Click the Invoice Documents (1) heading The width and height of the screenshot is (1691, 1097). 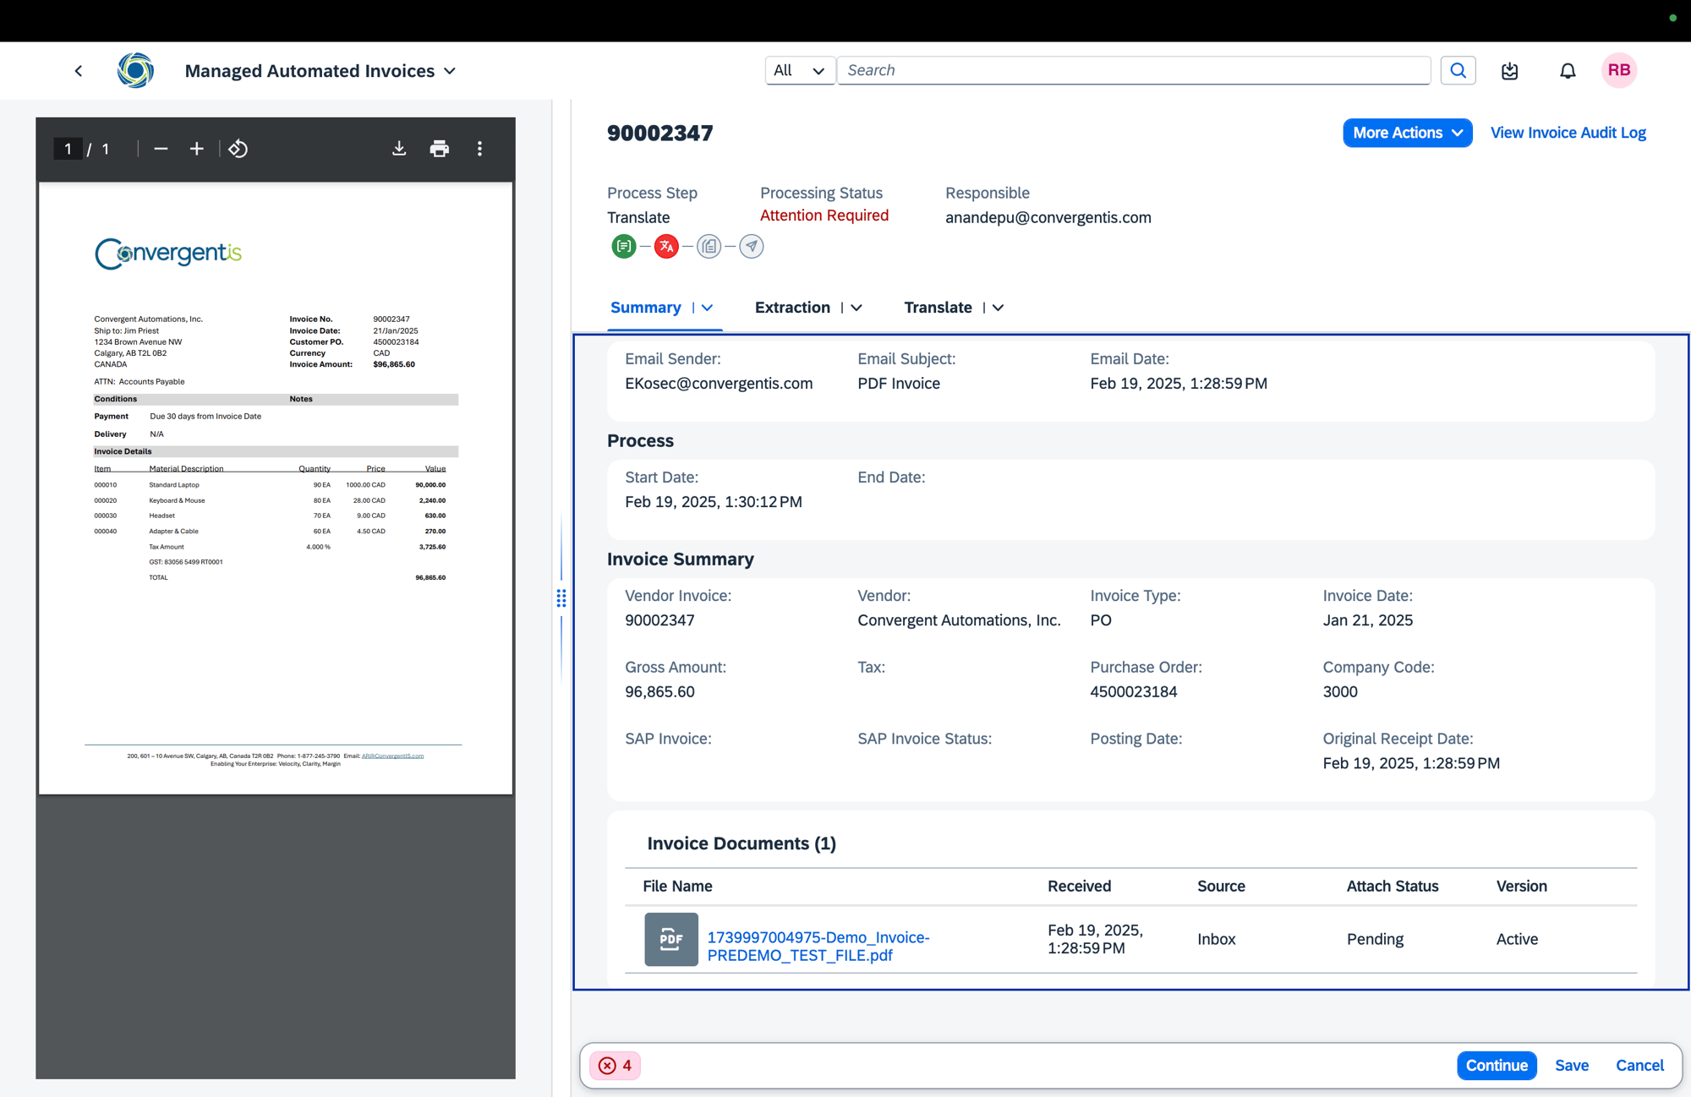coord(742,843)
